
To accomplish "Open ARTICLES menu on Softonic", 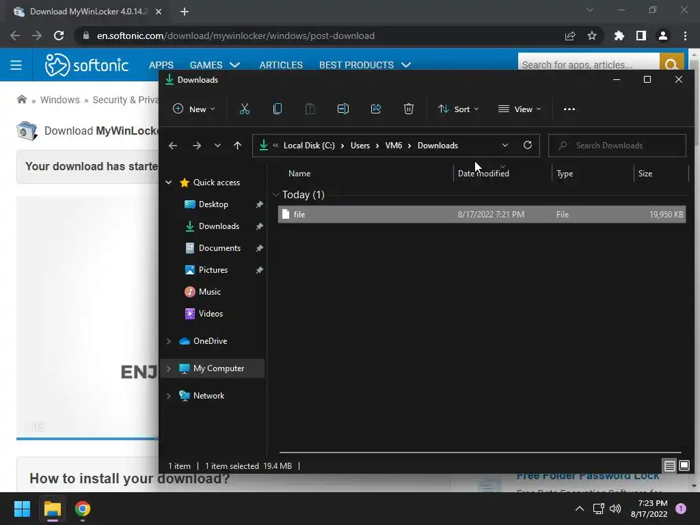I will pos(281,65).
